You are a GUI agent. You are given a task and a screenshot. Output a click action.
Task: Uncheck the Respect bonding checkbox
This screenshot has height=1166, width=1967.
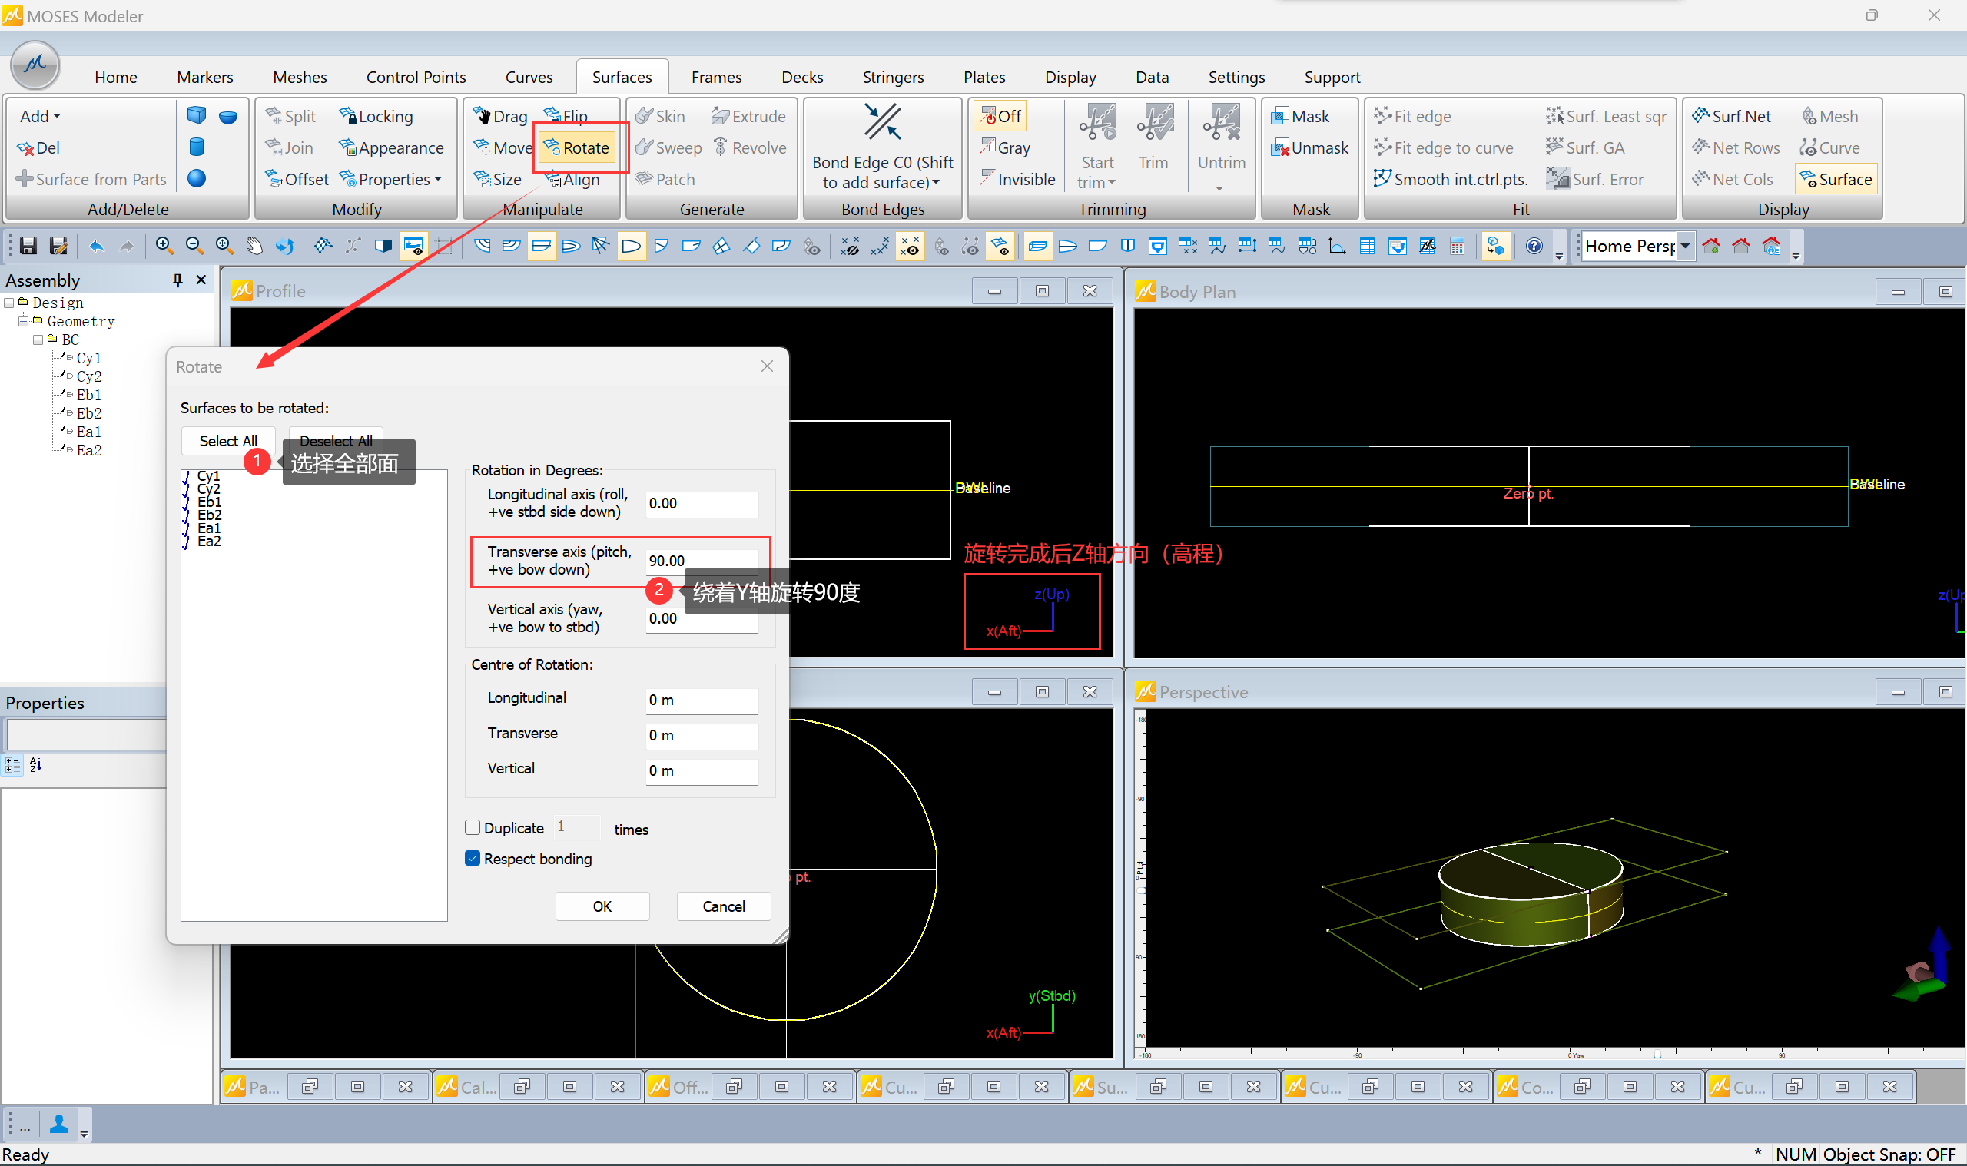[x=473, y=858]
